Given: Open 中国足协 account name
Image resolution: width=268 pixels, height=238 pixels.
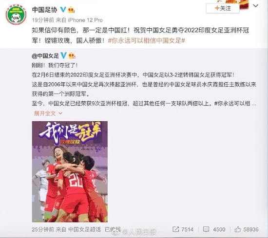Looking at the screenshot, I should pyautogui.click(x=45, y=10).
